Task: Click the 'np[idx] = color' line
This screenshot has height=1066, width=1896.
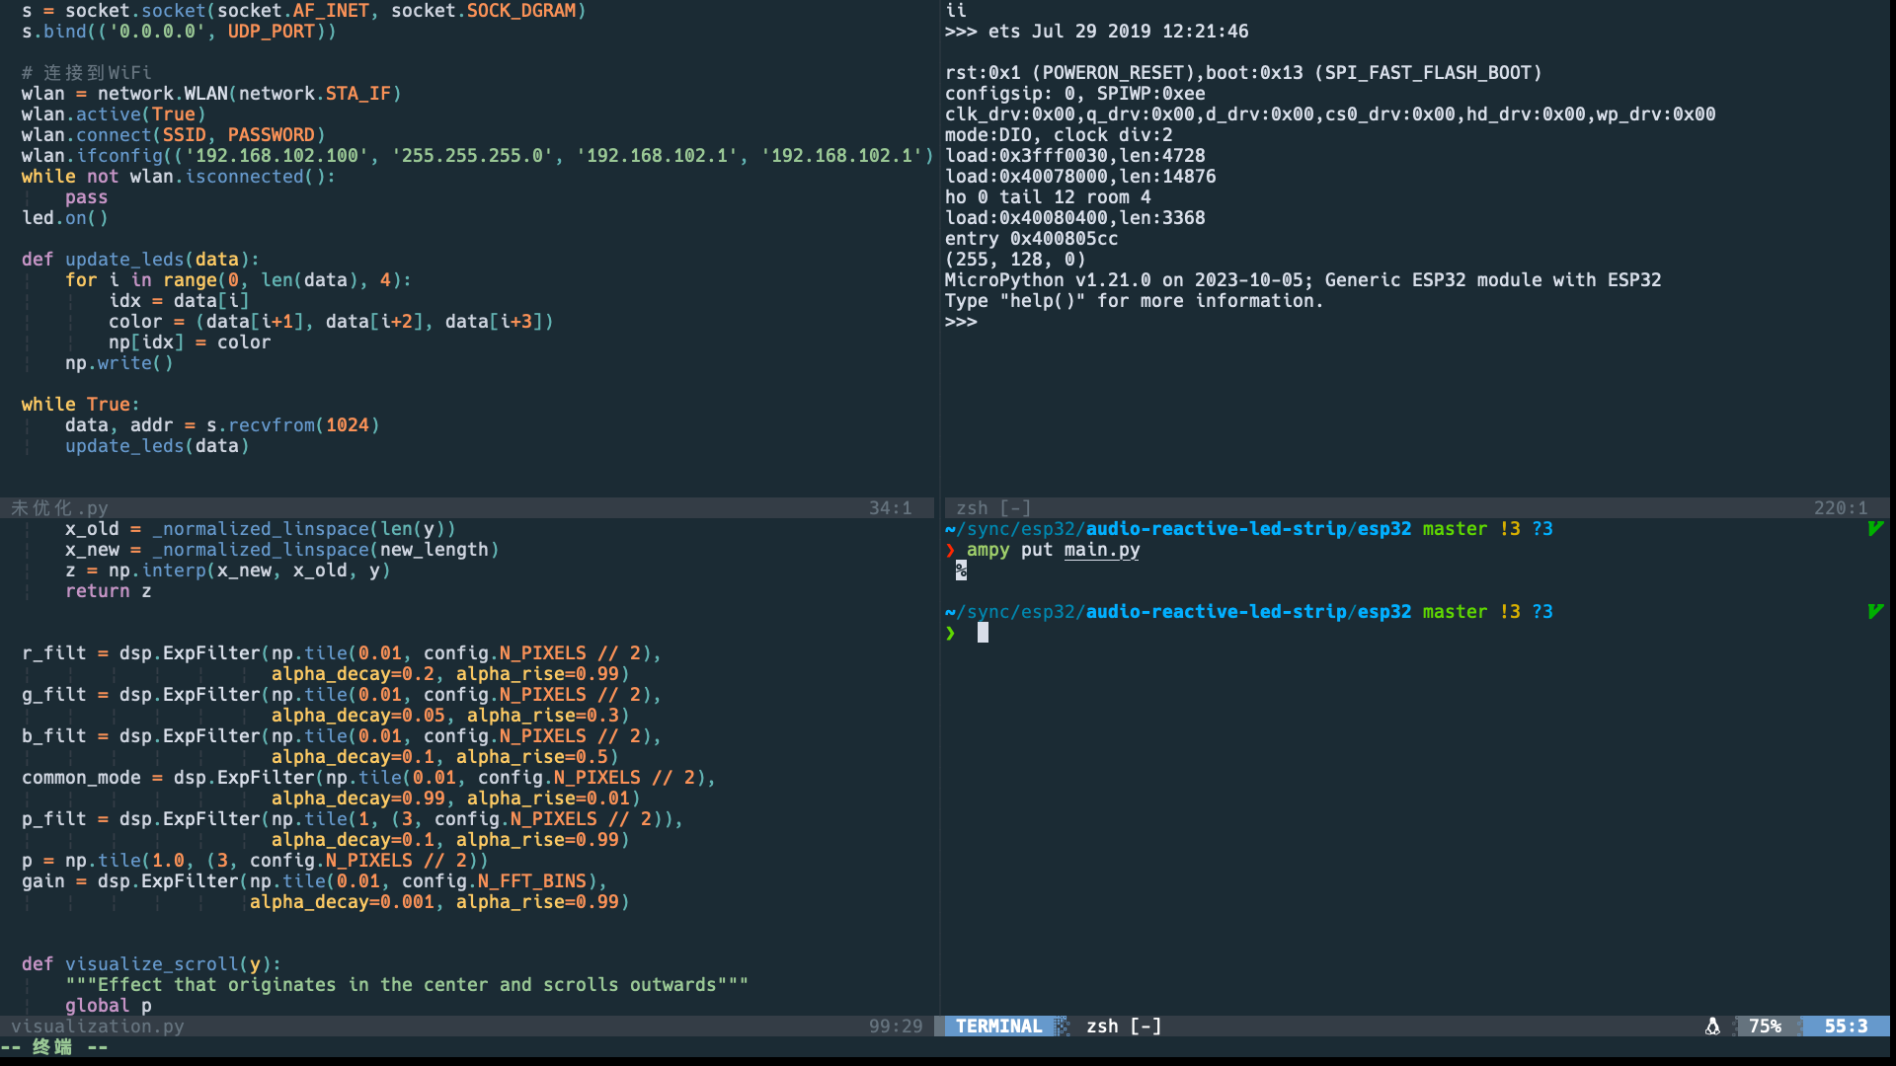Action: click(190, 343)
